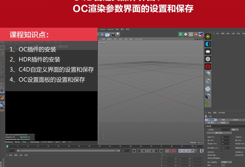This screenshot has height=167, width=245.
Task: Open the 默认对象颜色 dropdown
Action: 226,162
